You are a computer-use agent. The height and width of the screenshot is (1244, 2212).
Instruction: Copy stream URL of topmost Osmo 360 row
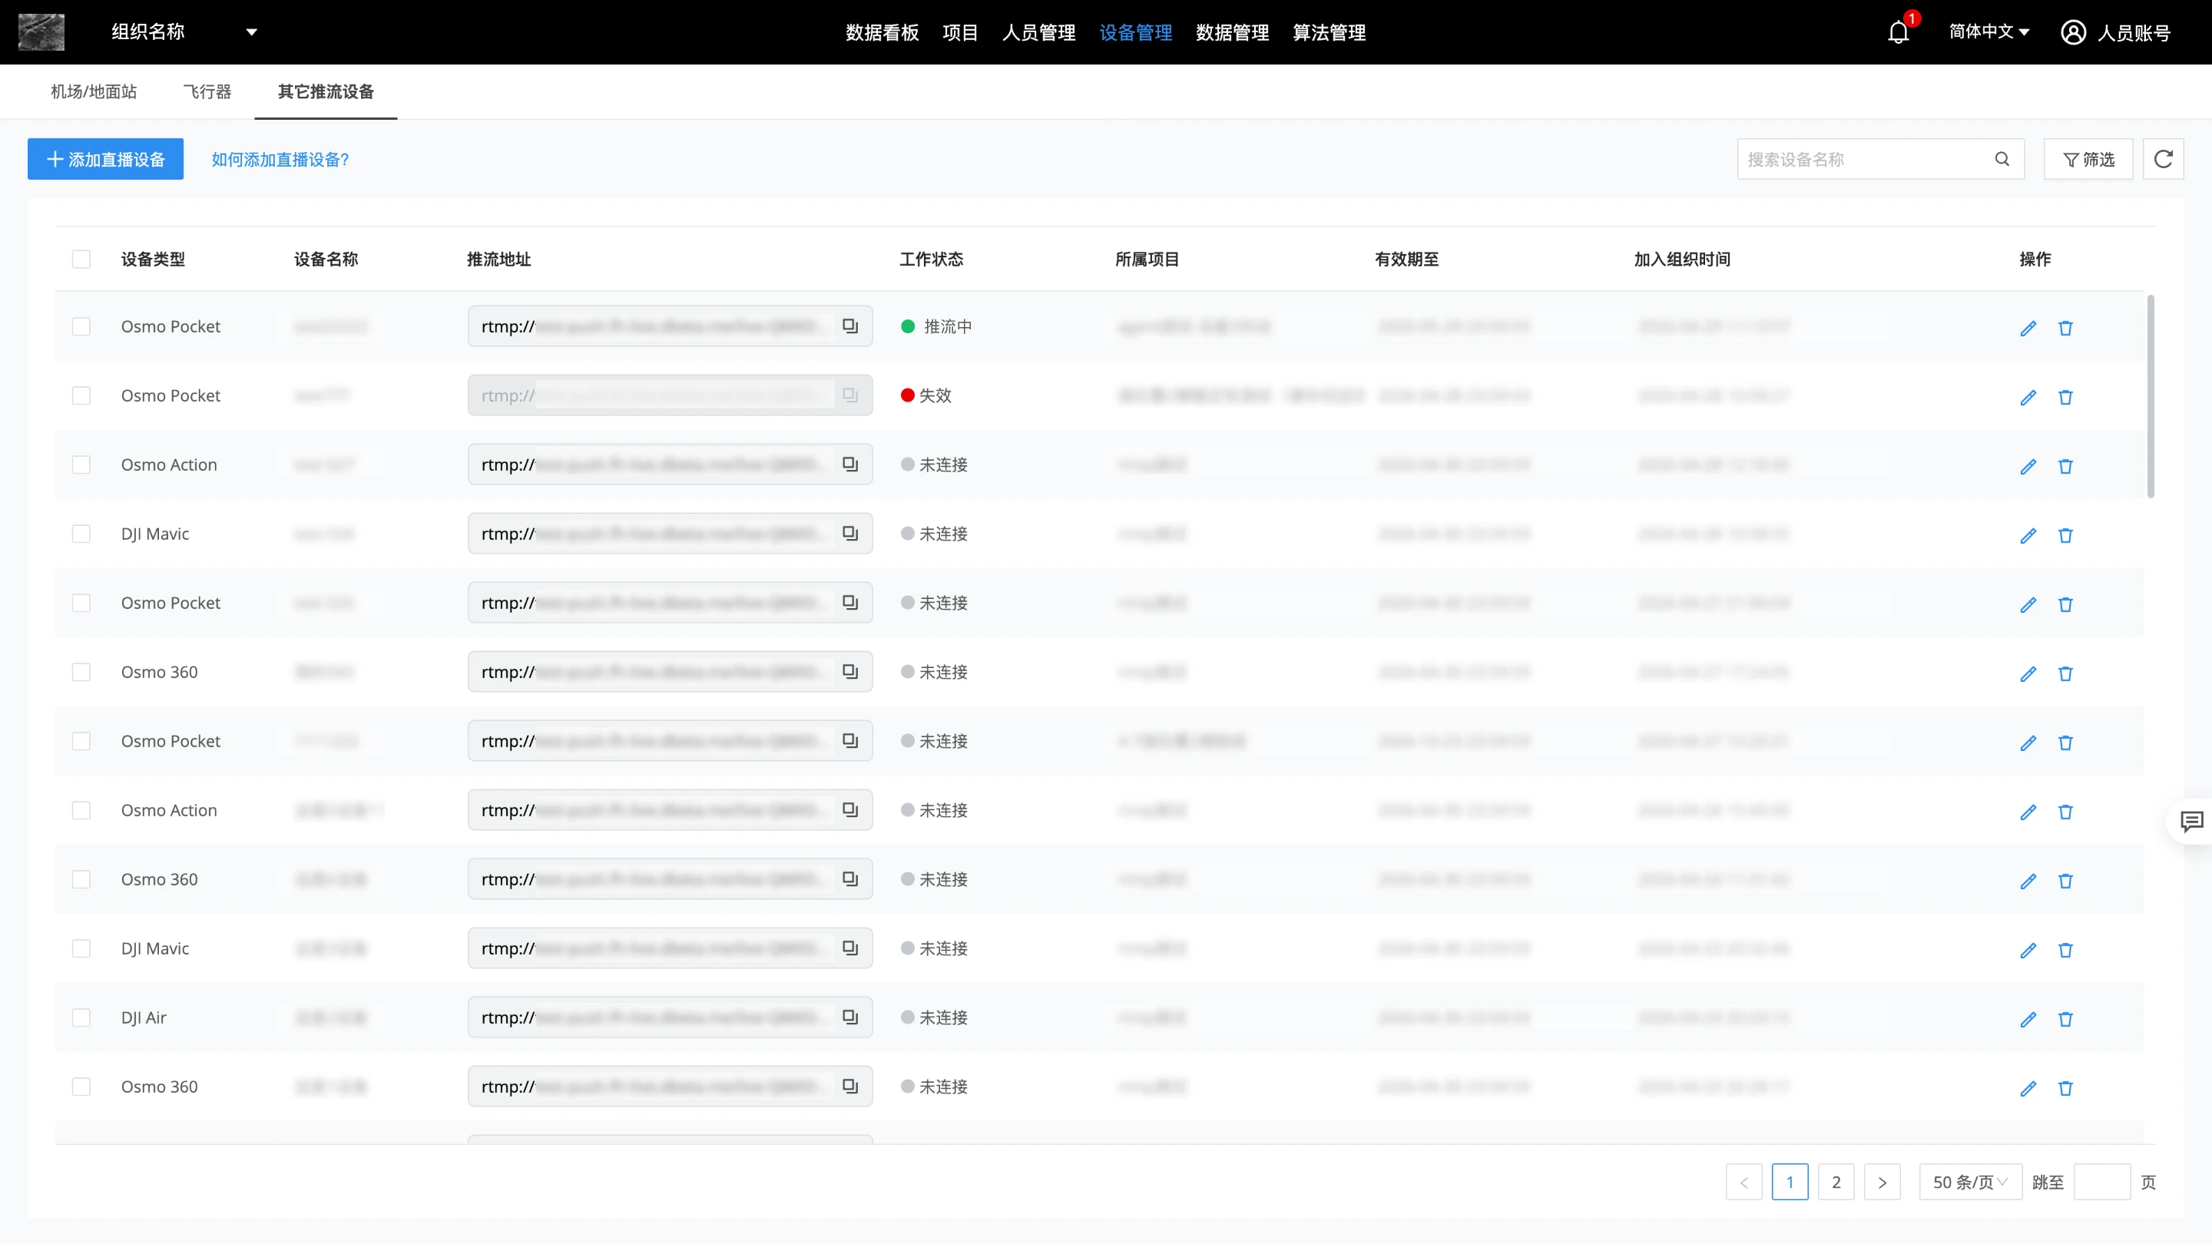[850, 671]
